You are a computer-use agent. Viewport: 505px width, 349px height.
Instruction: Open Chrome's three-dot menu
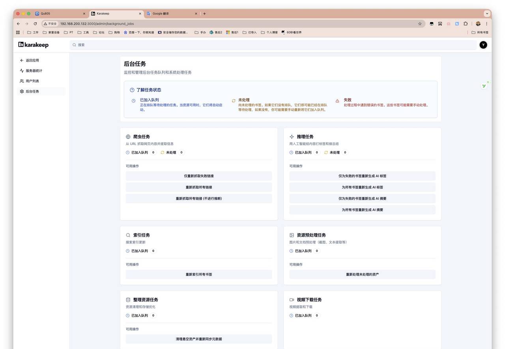pos(486,24)
